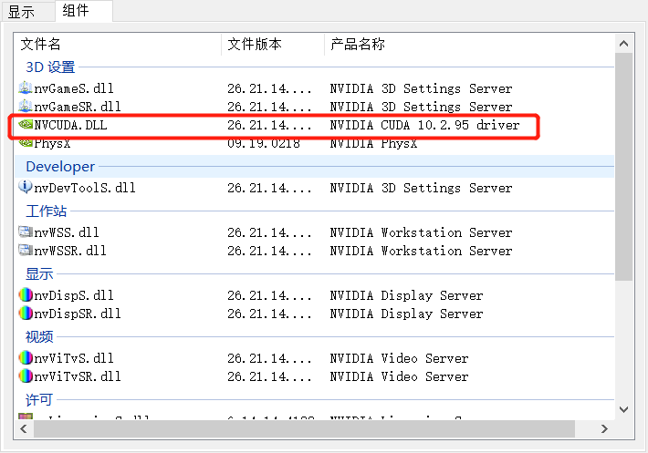Select the nvGameS.dll file name
The height and width of the screenshot is (453, 648).
click(74, 88)
